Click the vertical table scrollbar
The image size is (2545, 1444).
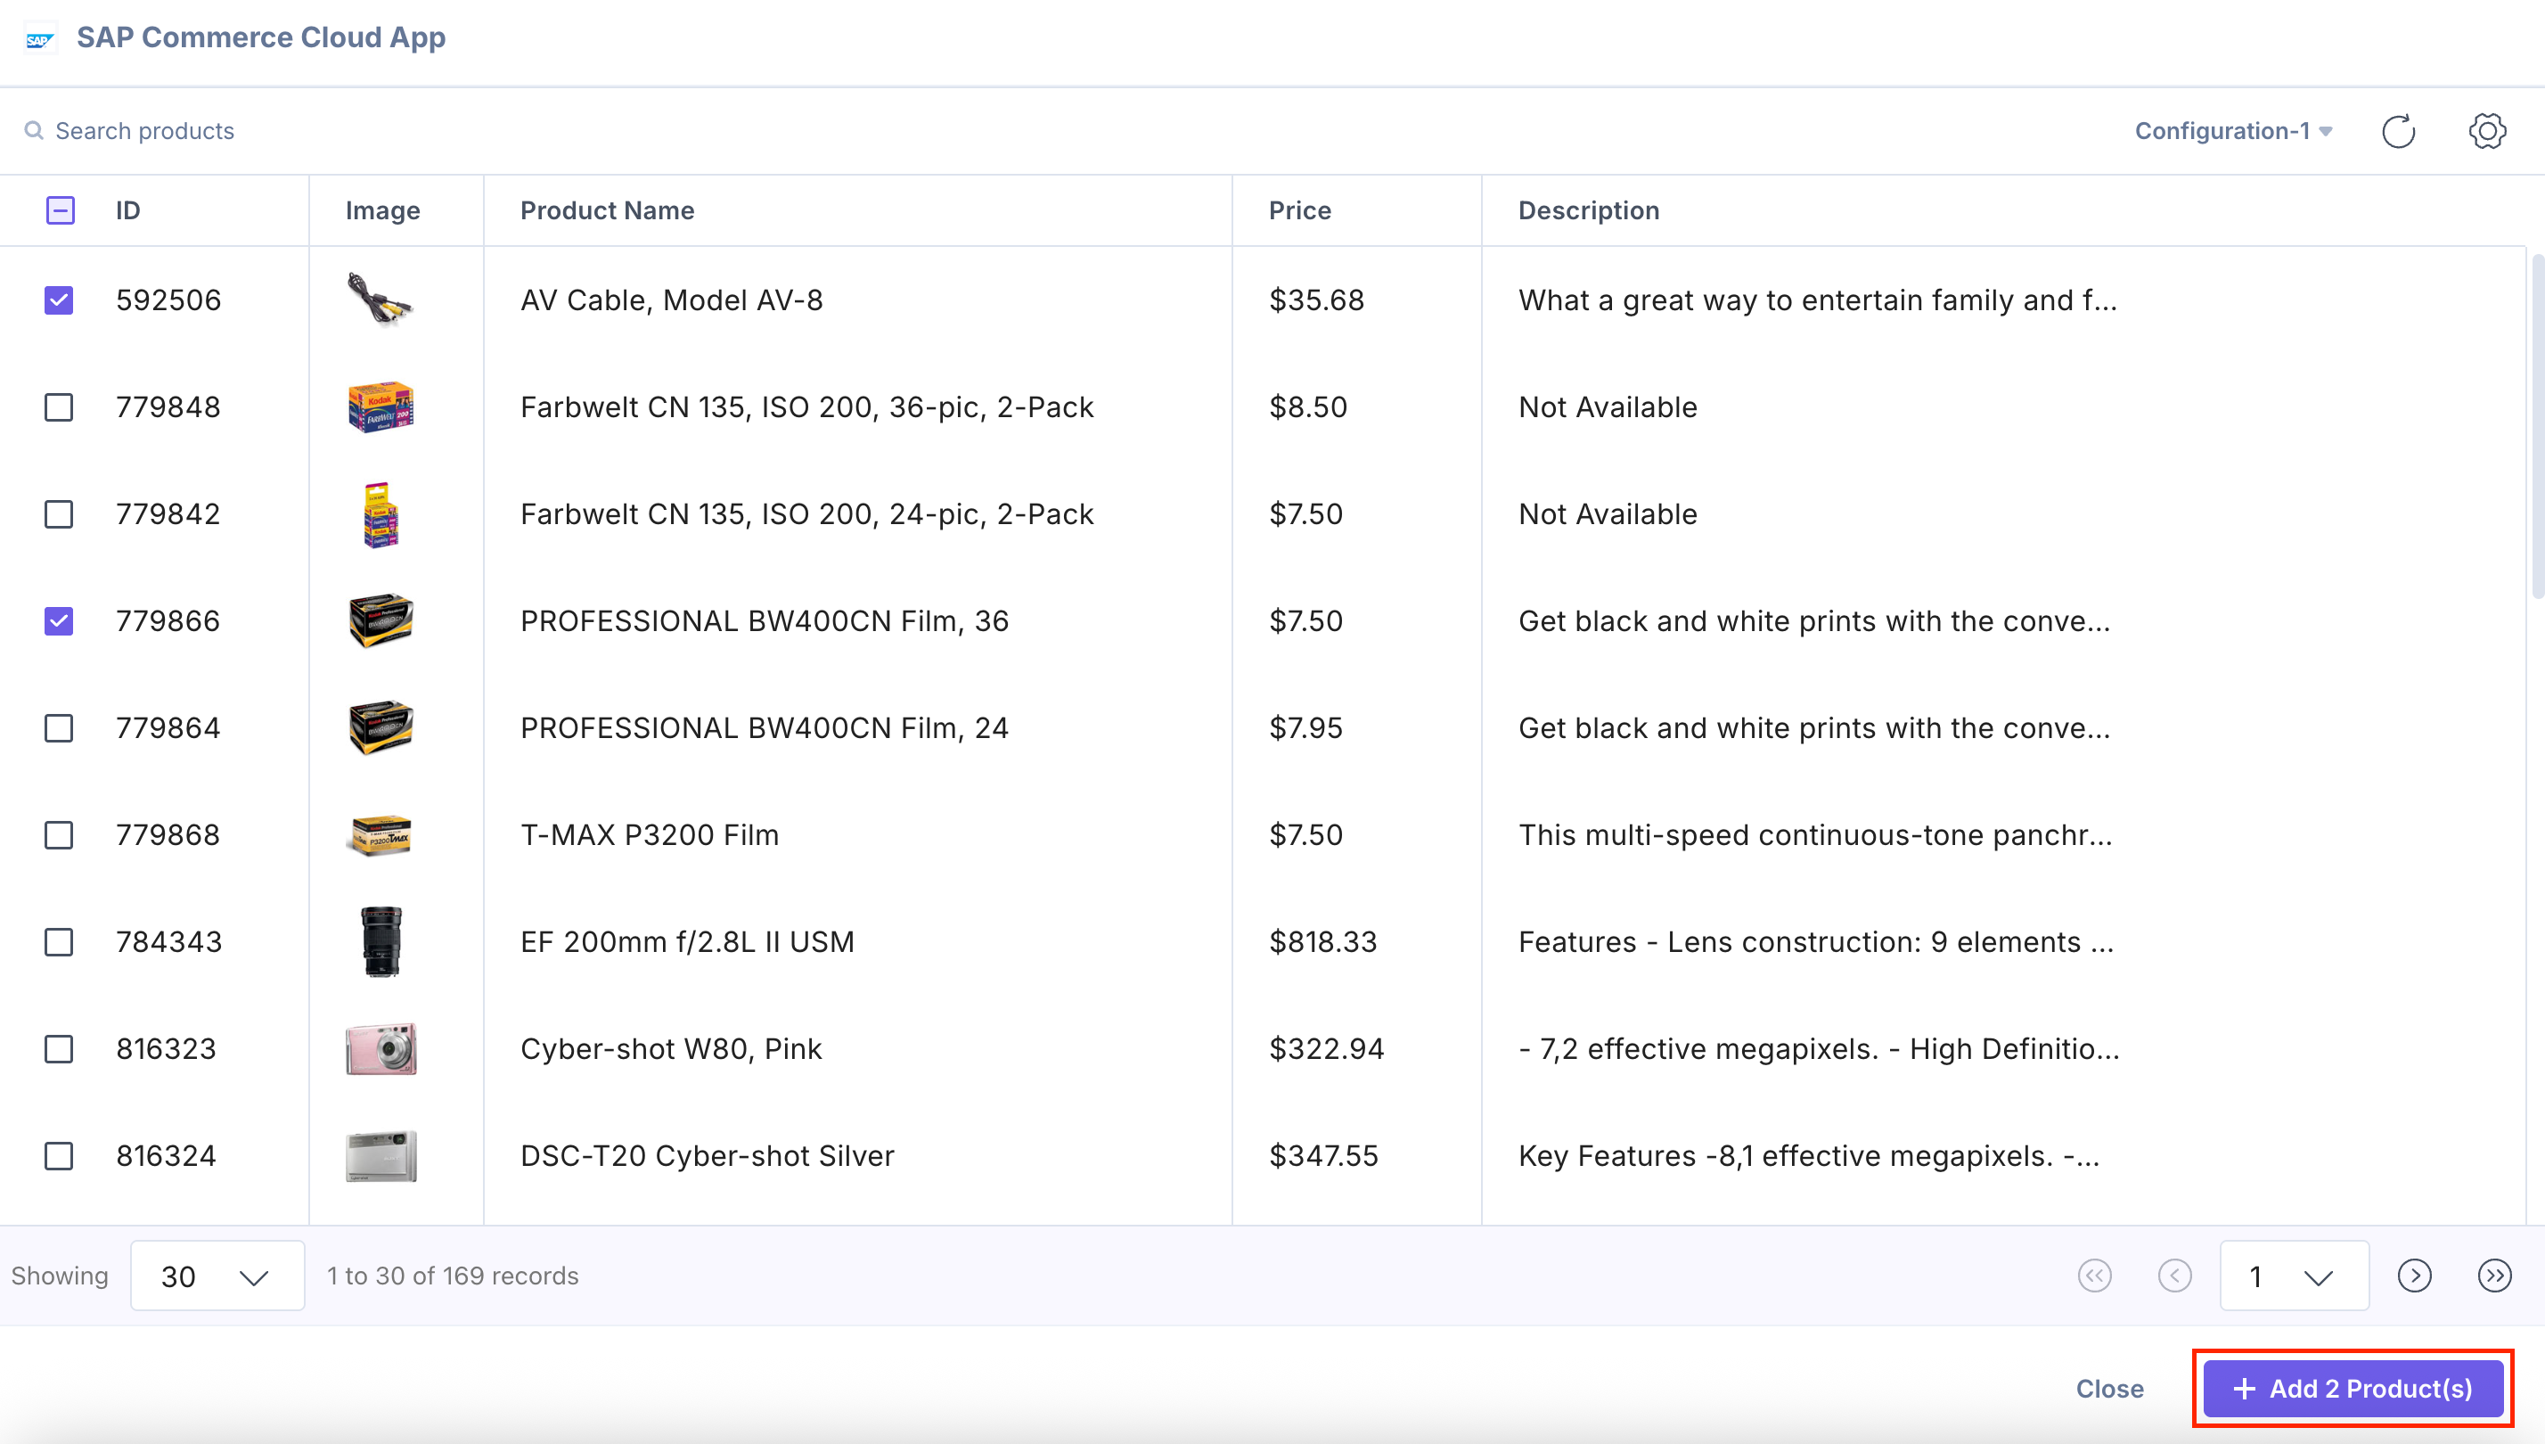click(2538, 426)
